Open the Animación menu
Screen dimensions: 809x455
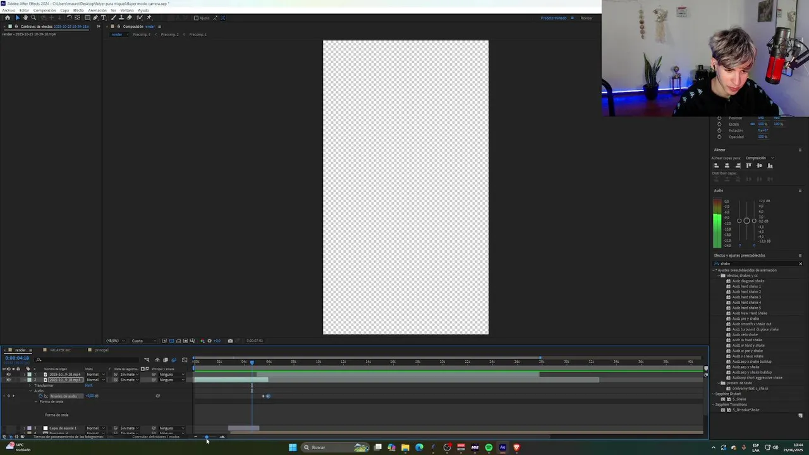point(97,10)
